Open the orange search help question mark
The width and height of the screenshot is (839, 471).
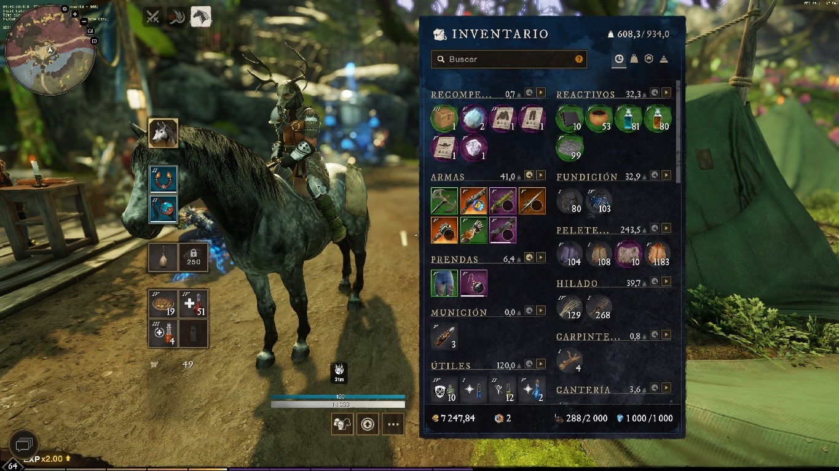point(578,59)
